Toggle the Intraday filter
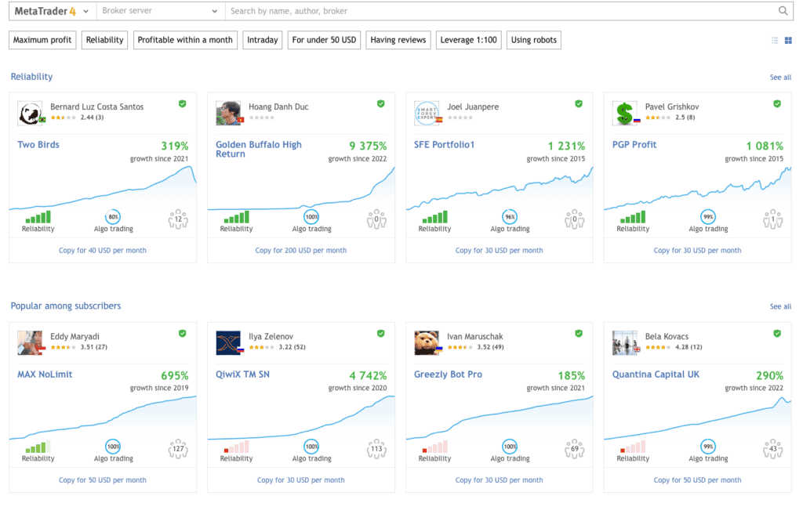The height and width of the screenshot is (514, 803). [x=263, y=40]
